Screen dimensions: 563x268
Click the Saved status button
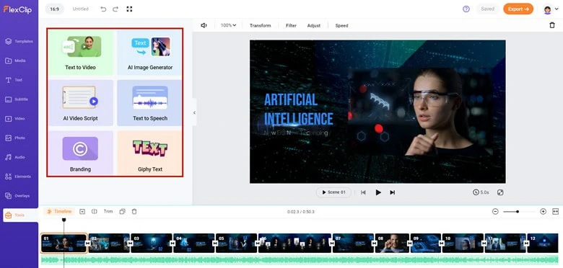(x=488, y=9)
